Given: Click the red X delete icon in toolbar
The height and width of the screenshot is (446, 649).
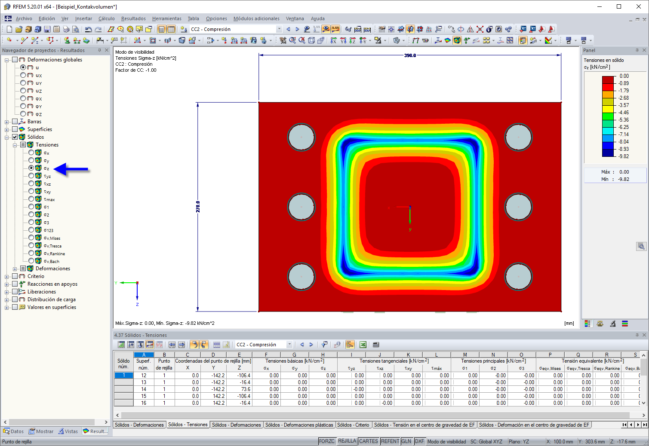Looking at the screenshot, I should click(480, 29).
